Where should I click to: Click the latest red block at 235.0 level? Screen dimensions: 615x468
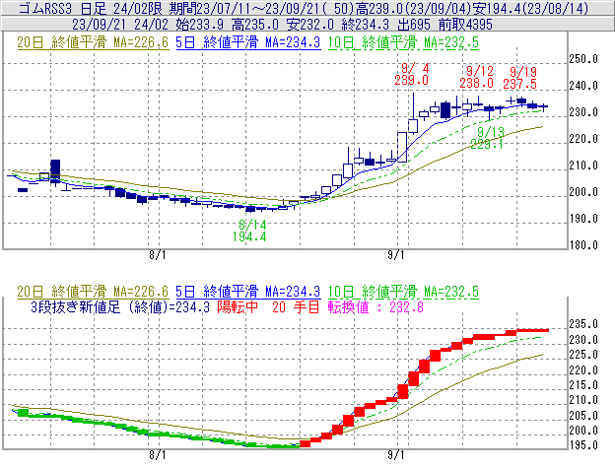532,330
